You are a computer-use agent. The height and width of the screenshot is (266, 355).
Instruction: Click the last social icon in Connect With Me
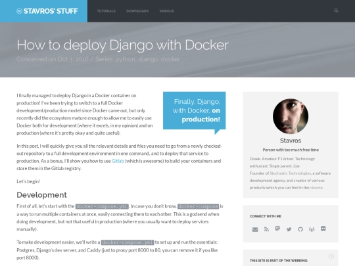click(323, 229)
